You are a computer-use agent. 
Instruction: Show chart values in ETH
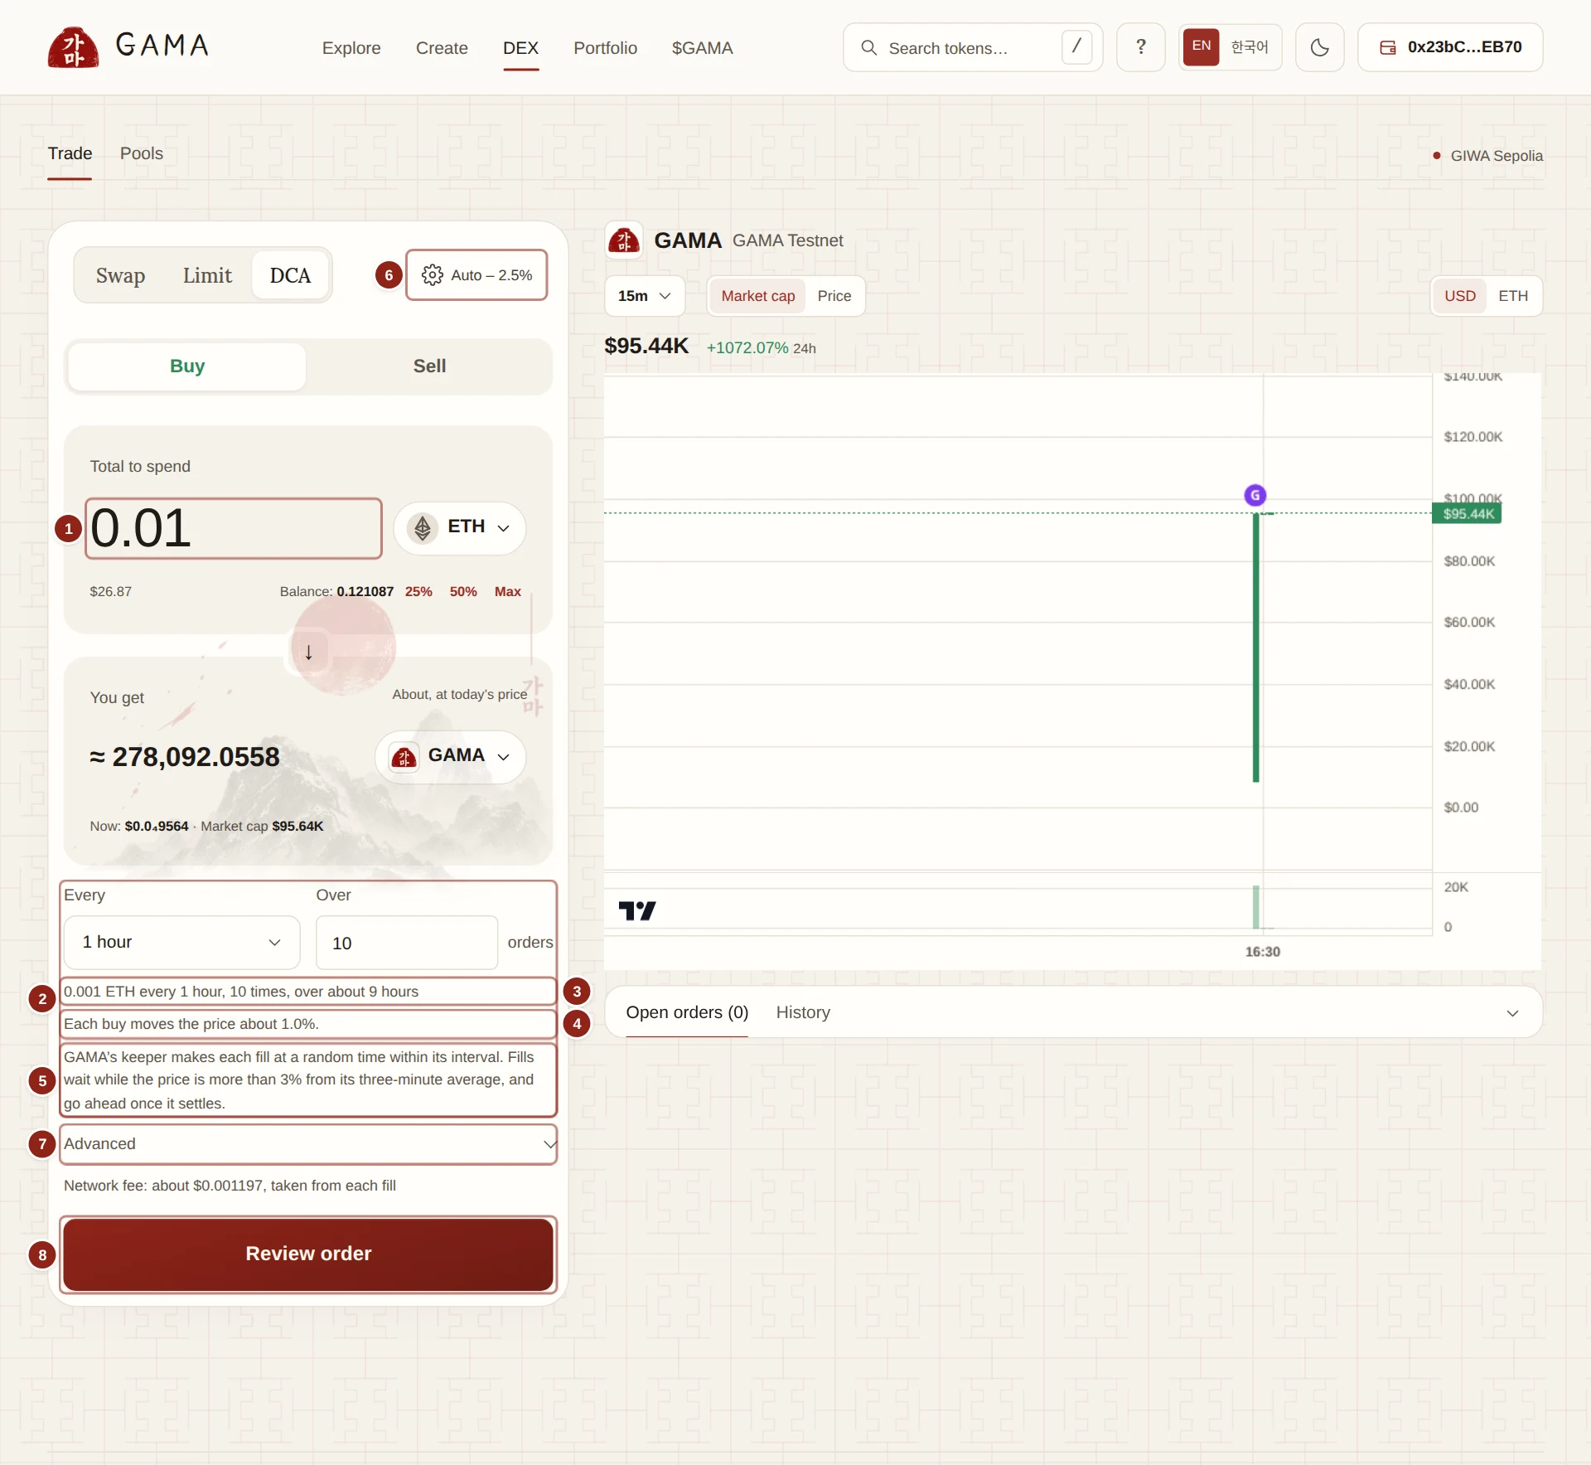1513,296
